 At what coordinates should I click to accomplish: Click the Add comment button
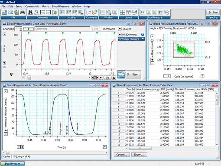(96, 29)
